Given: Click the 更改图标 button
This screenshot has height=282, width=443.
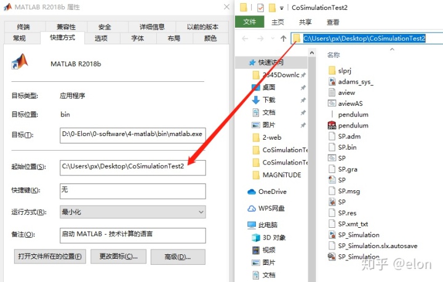Looking at the screenshot, I should [x=118, y=256].
